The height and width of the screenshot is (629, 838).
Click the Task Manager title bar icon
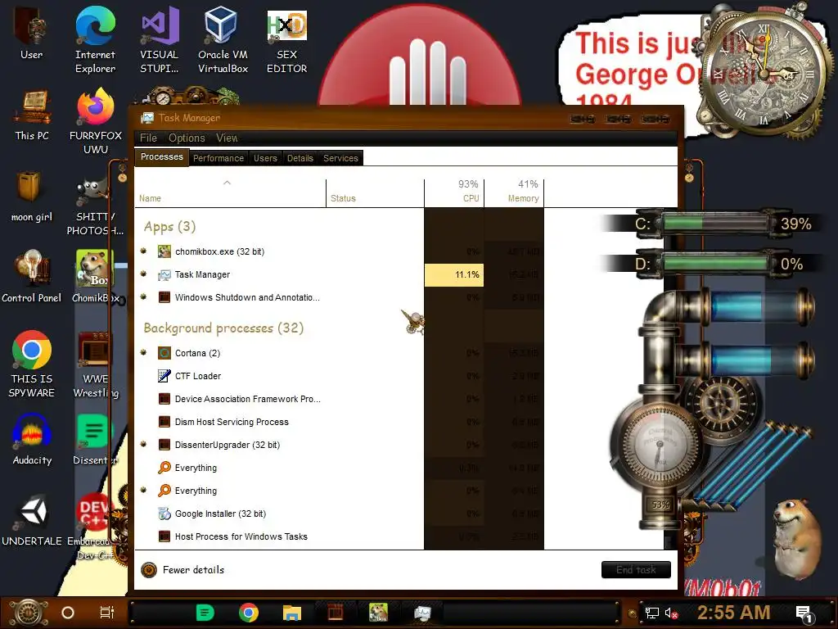coord(147,118)
